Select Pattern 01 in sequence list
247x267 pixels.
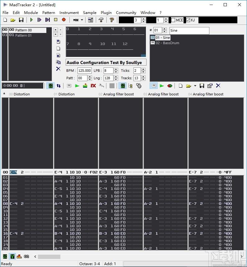(x=23, y=35)
